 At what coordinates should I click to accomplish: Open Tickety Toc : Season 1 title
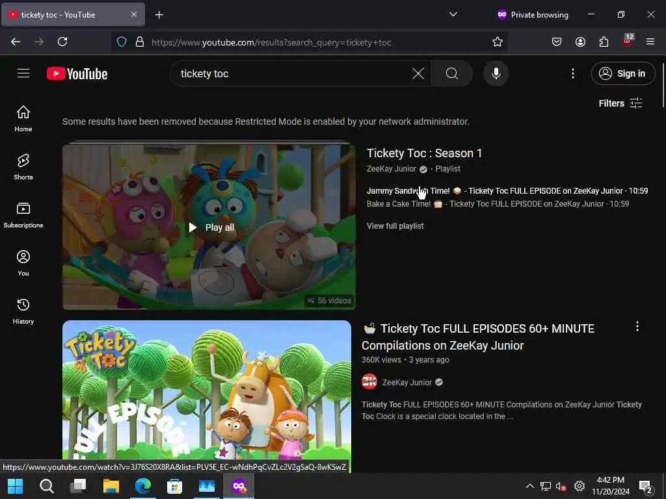coord(424,153)
